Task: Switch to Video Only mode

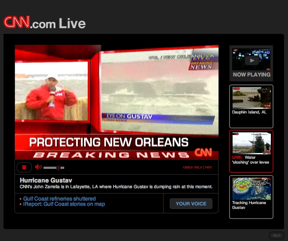Action: coord(193,168)
